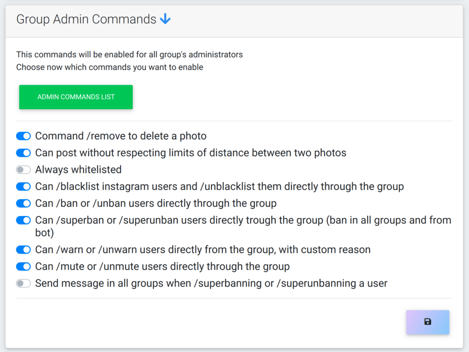469x352 pixels.
Task: Disable the /ban or /unban switch
Action: (23, 203)
